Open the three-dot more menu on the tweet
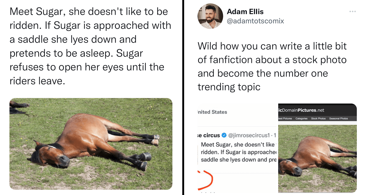 point(352,11)
